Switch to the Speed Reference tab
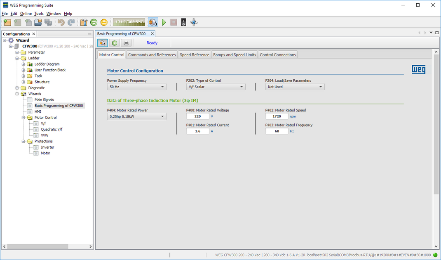The height and width of the screenshot is (260, 441). (x=194, y=54)
